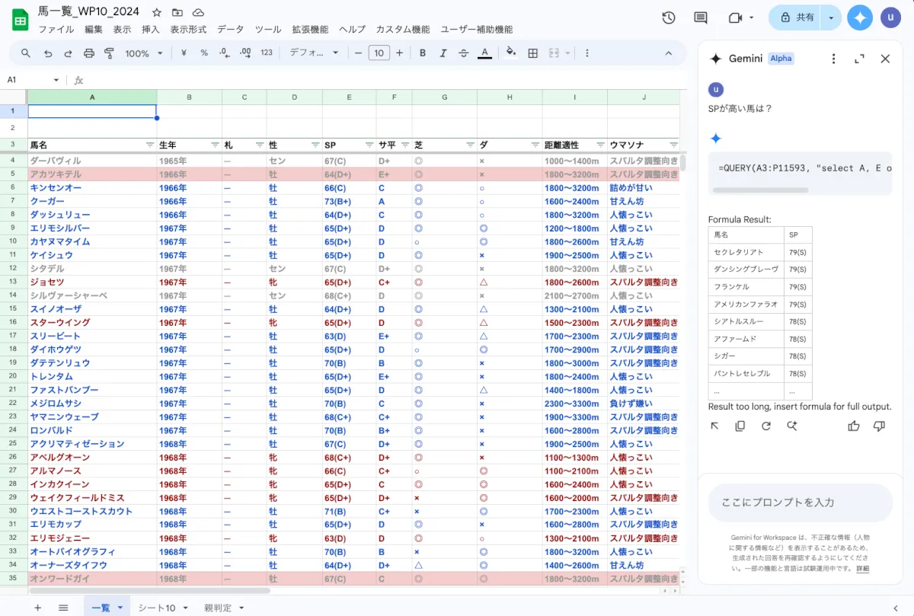Toggle strikethrough formatting
914x616 pixels.
464,53
